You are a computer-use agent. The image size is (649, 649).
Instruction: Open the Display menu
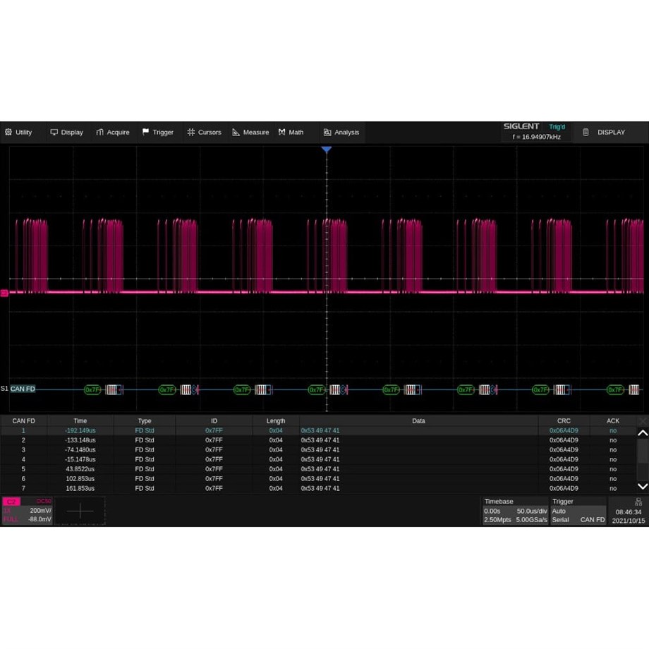(x=66, y=132)
